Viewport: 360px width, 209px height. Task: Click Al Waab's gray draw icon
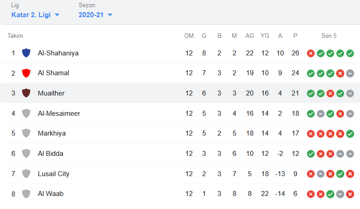[x=340, y=194]
